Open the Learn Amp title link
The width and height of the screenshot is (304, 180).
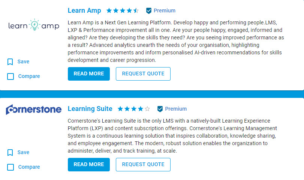pyautogui.click(x=84, y=10)
